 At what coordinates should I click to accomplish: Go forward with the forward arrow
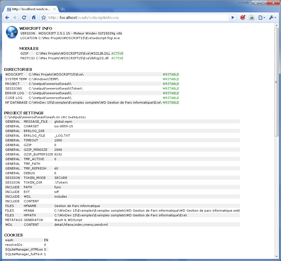click(15, 18)
